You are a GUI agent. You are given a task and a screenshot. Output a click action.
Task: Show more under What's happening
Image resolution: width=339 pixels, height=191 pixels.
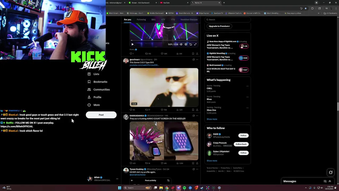212,119
